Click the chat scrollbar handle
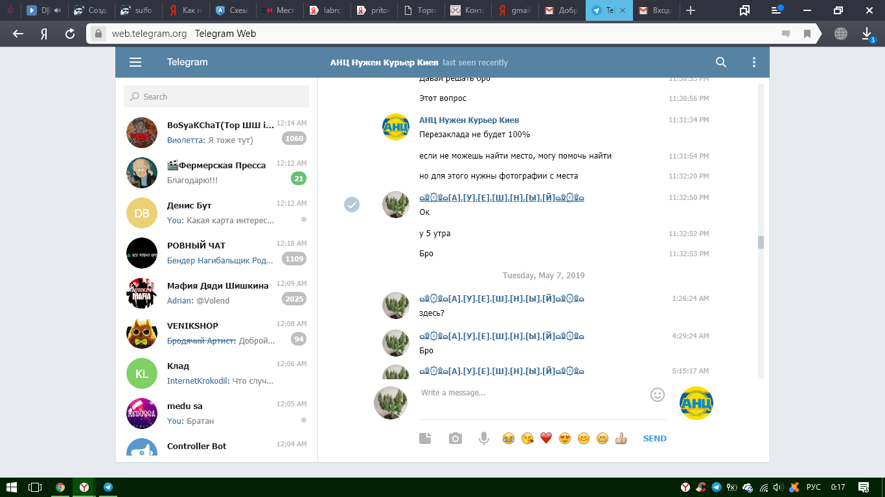885x497 pixels. coord(761,243)
